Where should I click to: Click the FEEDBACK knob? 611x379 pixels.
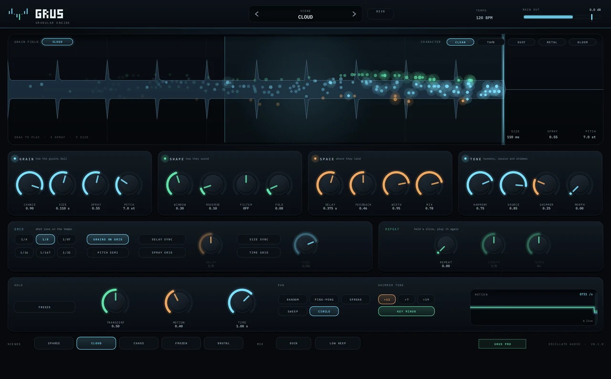pos(363,184)
